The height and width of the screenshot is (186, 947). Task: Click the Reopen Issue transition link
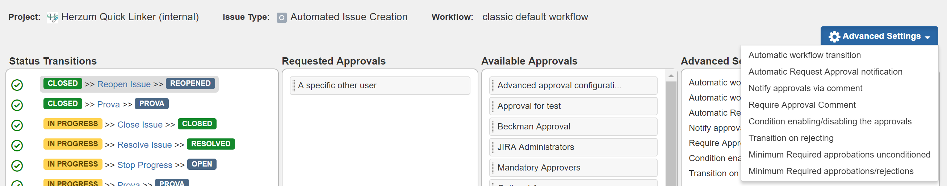click(x=124, y=84)
